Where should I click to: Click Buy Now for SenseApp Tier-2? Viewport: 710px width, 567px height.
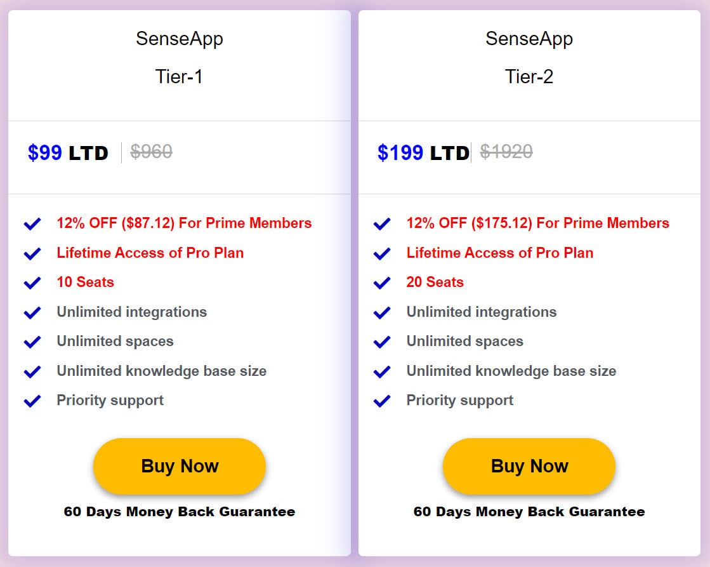529,466
